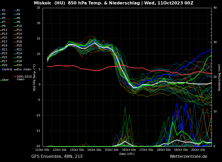
Task: Click the Oper legend entry
Action: [x=5, y=80]
